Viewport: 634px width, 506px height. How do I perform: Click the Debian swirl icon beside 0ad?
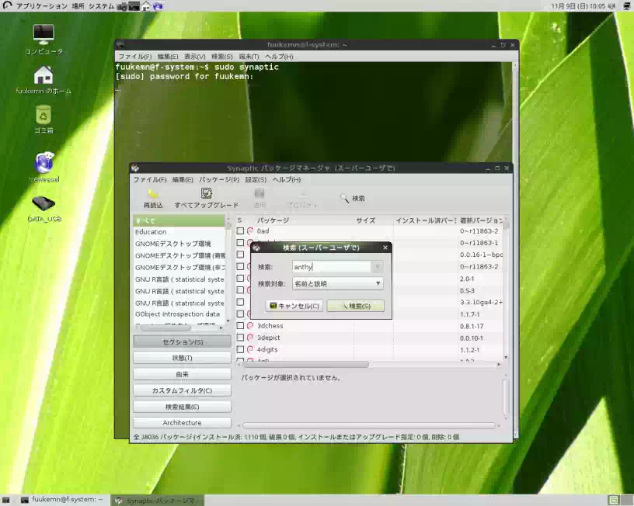[x=250, y=231]
